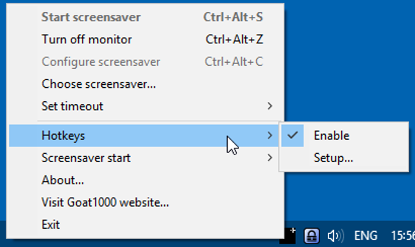The image size is (415, 247).
Task: Click the taskbar clock showing 15:56
Action: click(403, 235)
